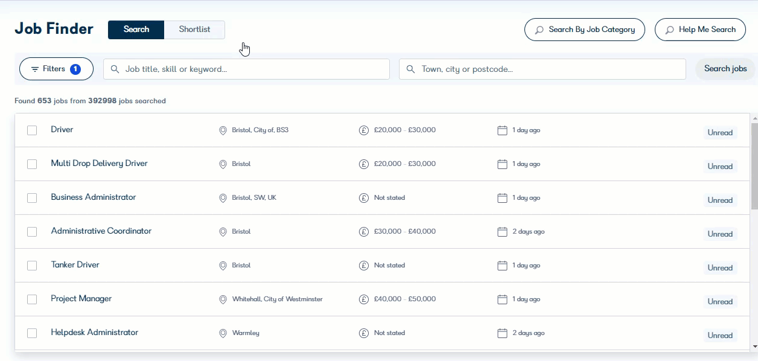Open the Administrative Coordinator listing
This screenshot has width=758, height=361.
click(x=101, y=231)
